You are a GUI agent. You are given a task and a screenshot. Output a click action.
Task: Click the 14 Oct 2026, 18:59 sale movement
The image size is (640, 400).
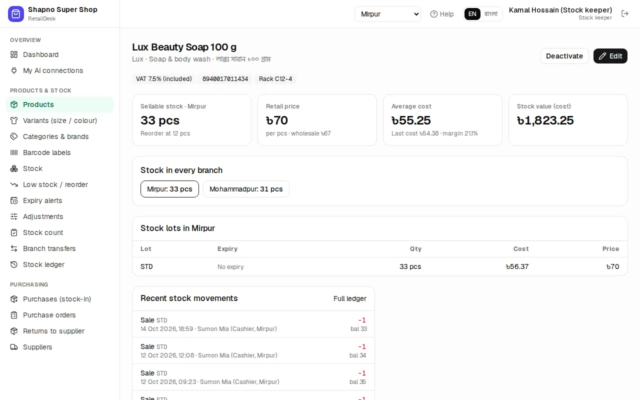click(x=253, y=324)
